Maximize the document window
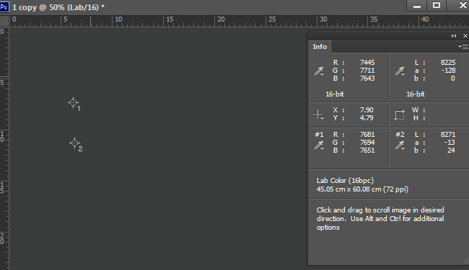Screen dimensions: 469x270 coord(437,5)
